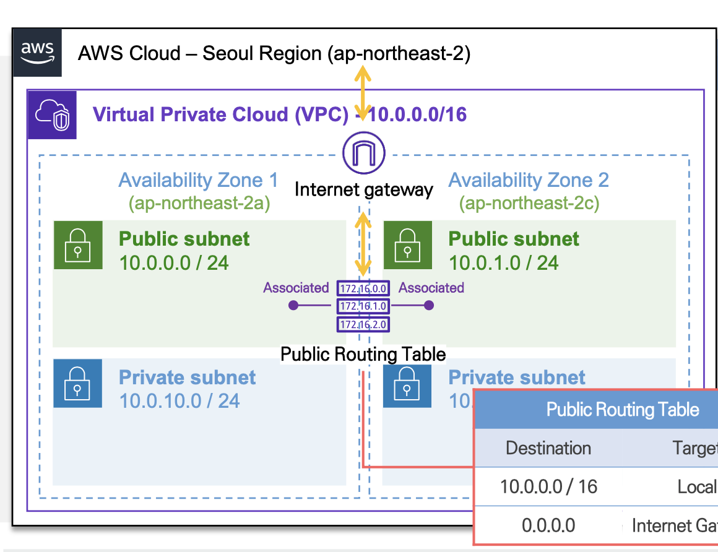Click the Availability Zone 1 label
The image size is (718, 552).
[198, 180]
